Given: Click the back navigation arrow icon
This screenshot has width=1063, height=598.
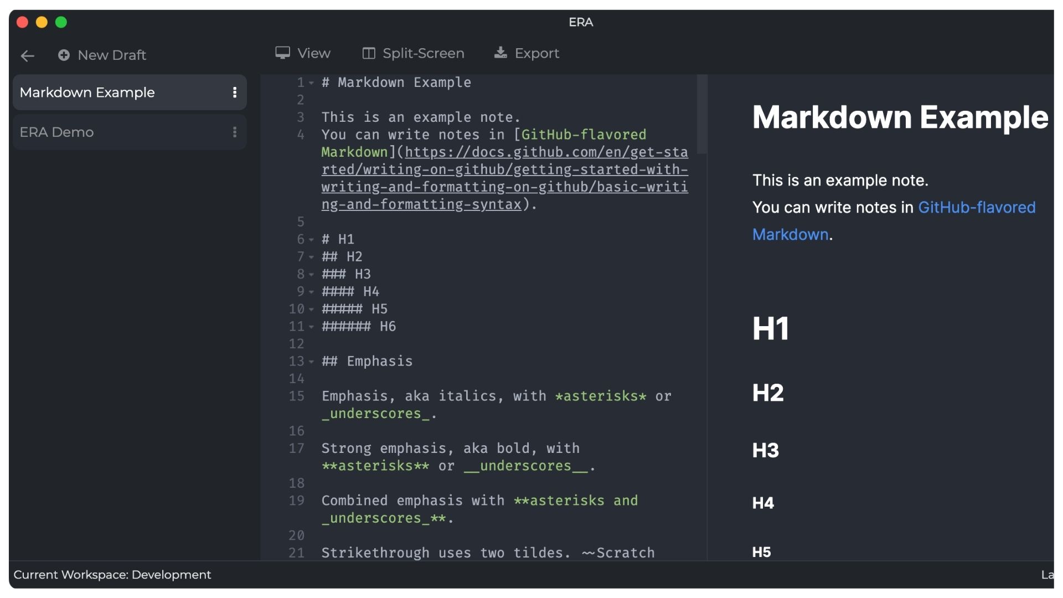Looking at the screenshot, I should (x=27, y=55).
